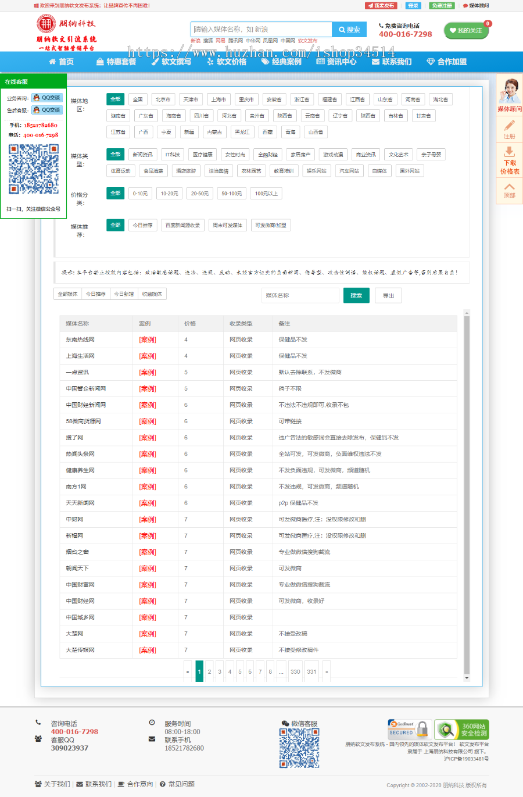Switch to the 今日新增 tab
This screenshot has height=797, width=523.
(124, 294)
